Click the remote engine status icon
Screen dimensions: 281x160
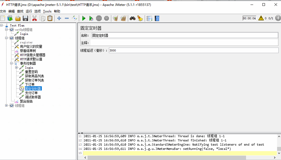pos(278,18)
